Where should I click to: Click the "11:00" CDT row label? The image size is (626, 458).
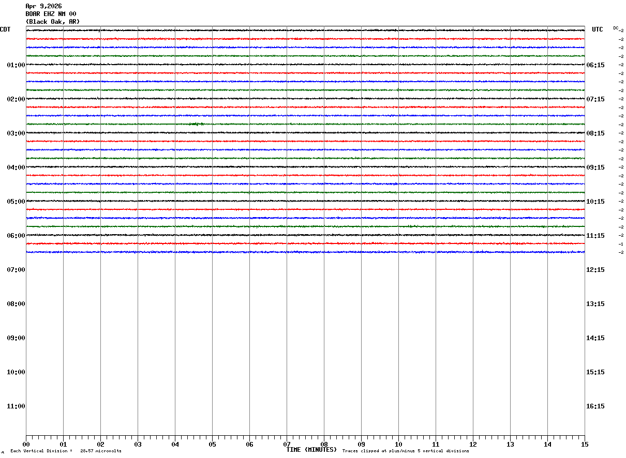point(16,406)
